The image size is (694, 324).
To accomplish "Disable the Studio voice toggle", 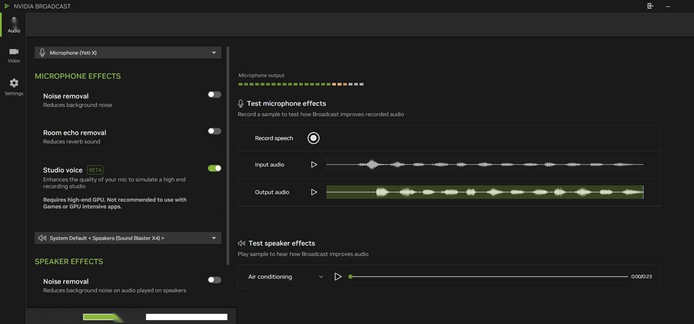I will click(214, 168).
